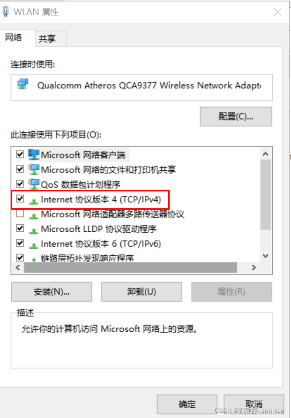Select the Microsoft LLDP 协议驱动程序 icon
Screen dimensions: 291x418
coord(34,230)
